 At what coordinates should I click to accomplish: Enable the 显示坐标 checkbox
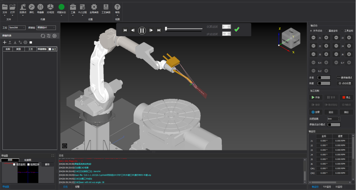pyautogui.click(x=14, y=164)
